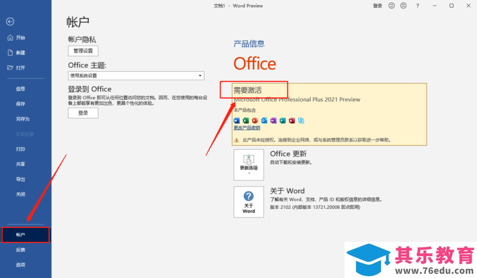477x278 pixels.
Task: Click the OneNote app icon
Action: coord(273,120)
